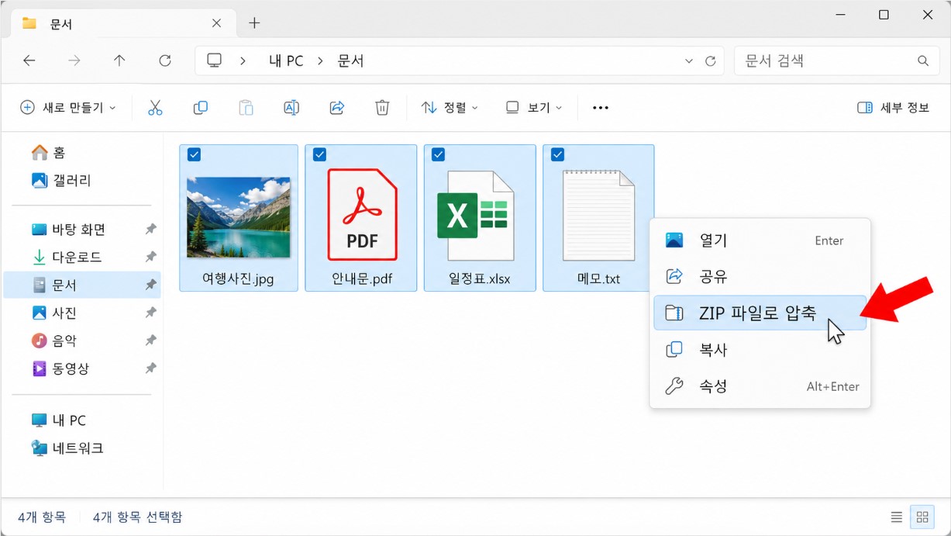Image resolution: width=951 pixels, height=536 pixels.
Task: Choose 공유 in the context menu
Action: tap(760, 276)
